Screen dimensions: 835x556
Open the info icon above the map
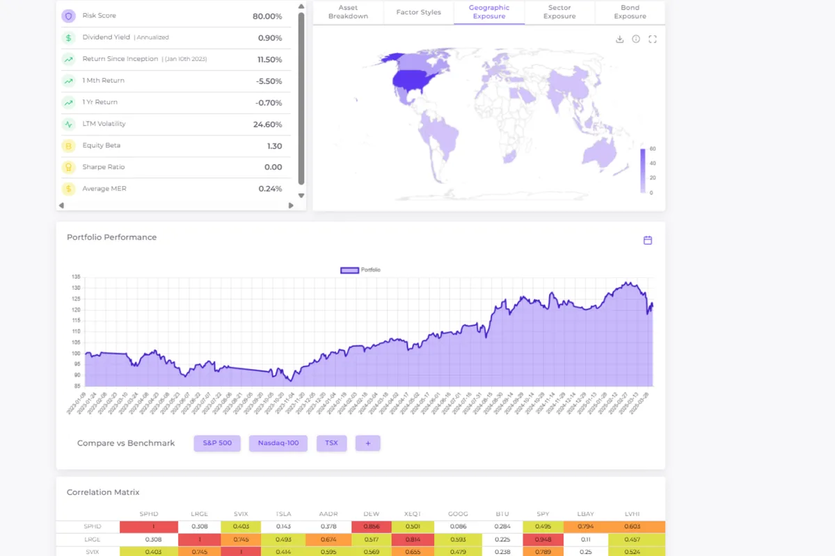[636, 40]
